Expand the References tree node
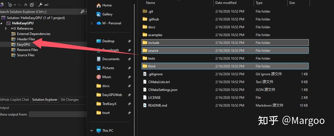This screenshot has width=334, height=136. pos(6,28)
